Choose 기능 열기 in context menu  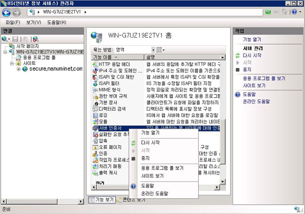point(150,133)
